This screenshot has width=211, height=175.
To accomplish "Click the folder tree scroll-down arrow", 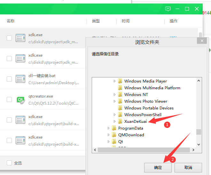I will [x=199, y=145].
